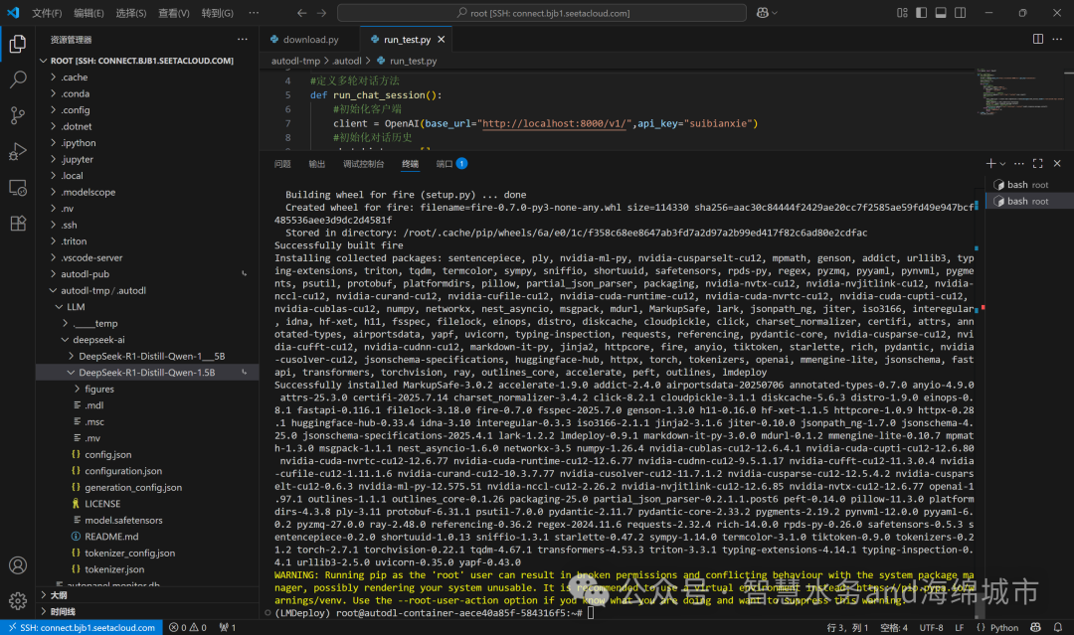
Task: Click the go back arrow in title bar
Action: click(x=302, y=12)
